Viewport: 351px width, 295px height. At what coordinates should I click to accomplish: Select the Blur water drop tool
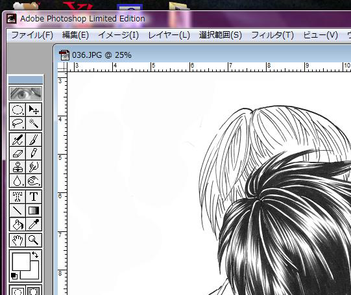point(18,181)
